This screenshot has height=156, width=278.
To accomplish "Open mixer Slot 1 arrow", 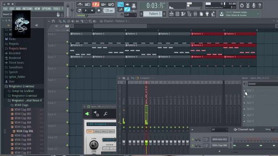I will click(245, 91).
